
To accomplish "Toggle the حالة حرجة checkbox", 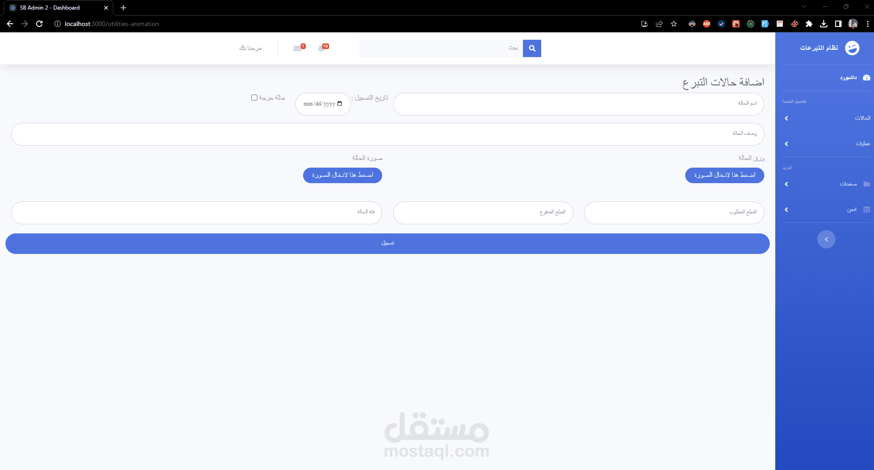I will coord(254,97).
